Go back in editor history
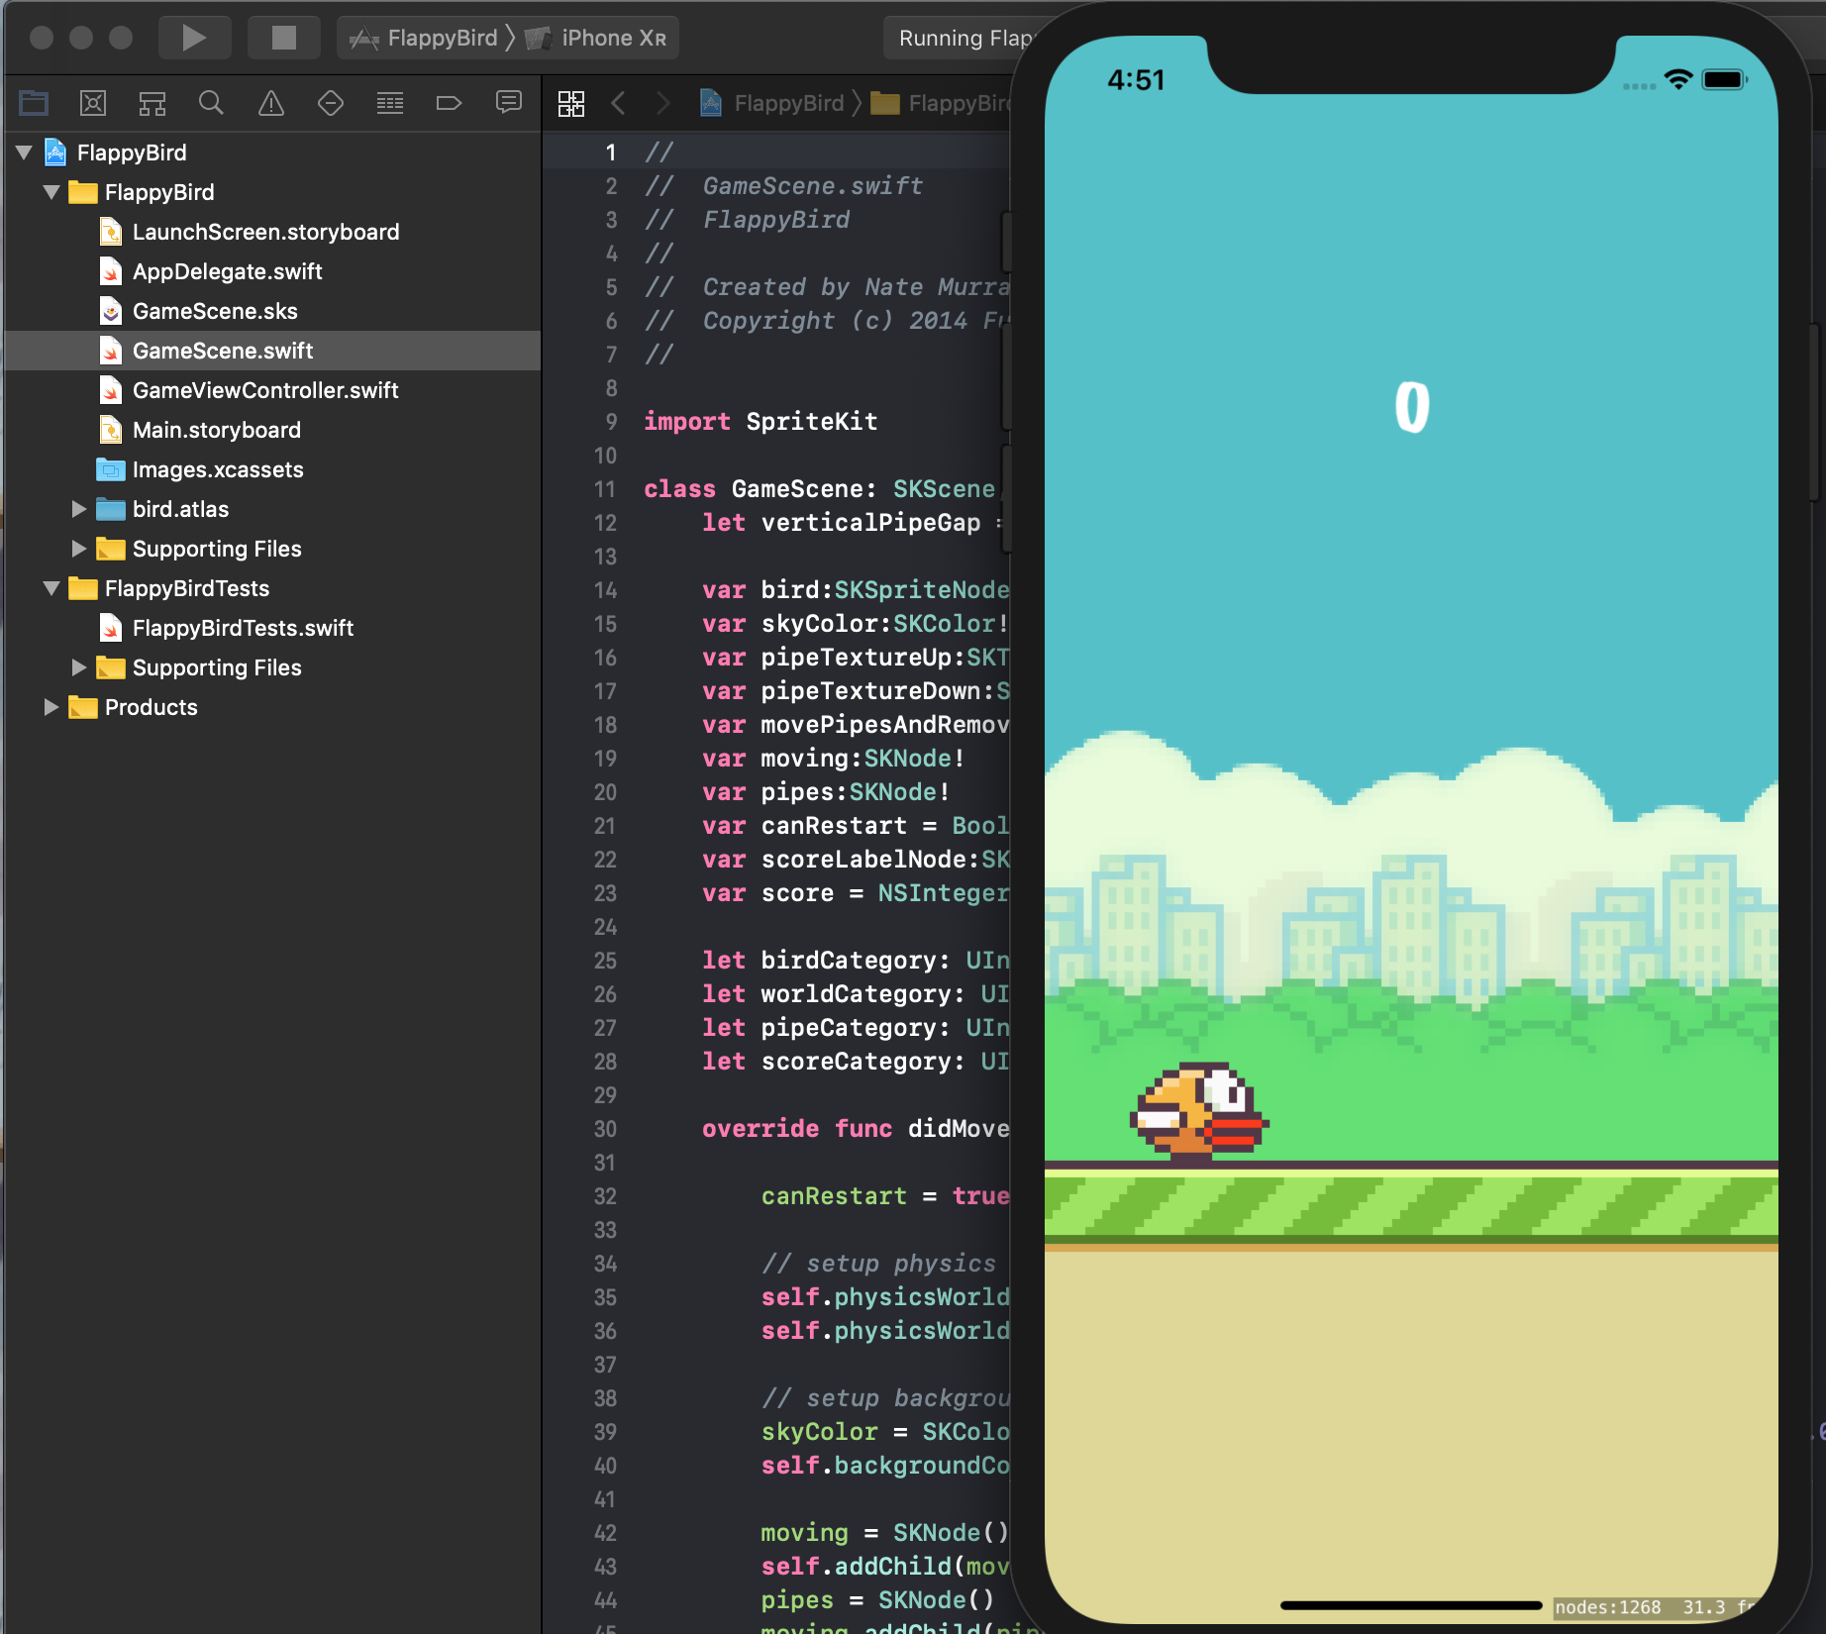 coord(619,103)
